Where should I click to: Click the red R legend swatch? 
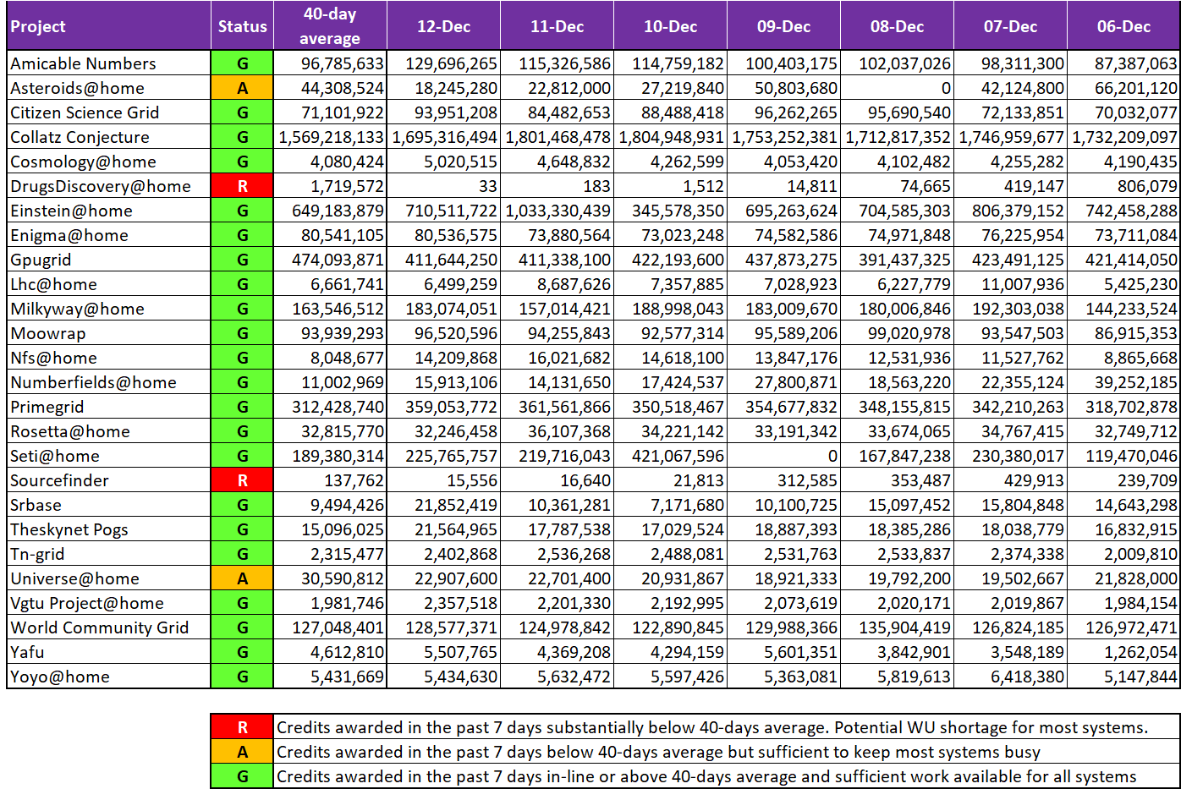tap(242, 727)
